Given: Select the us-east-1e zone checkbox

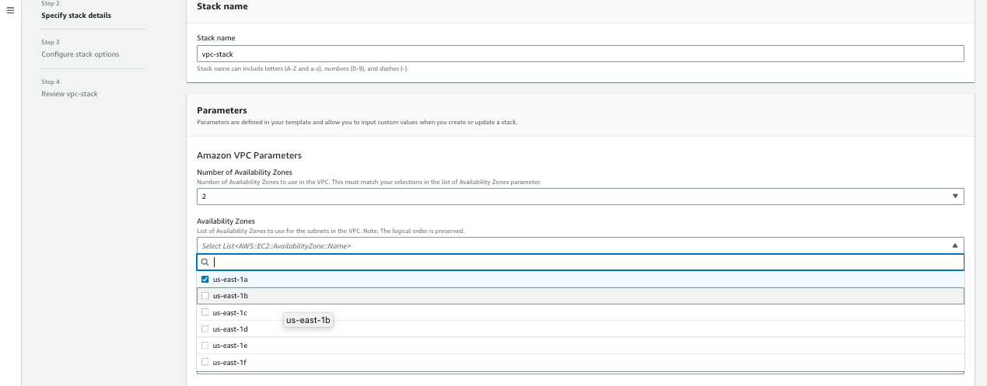Looking at the screenshot, I should coord(205,346).
